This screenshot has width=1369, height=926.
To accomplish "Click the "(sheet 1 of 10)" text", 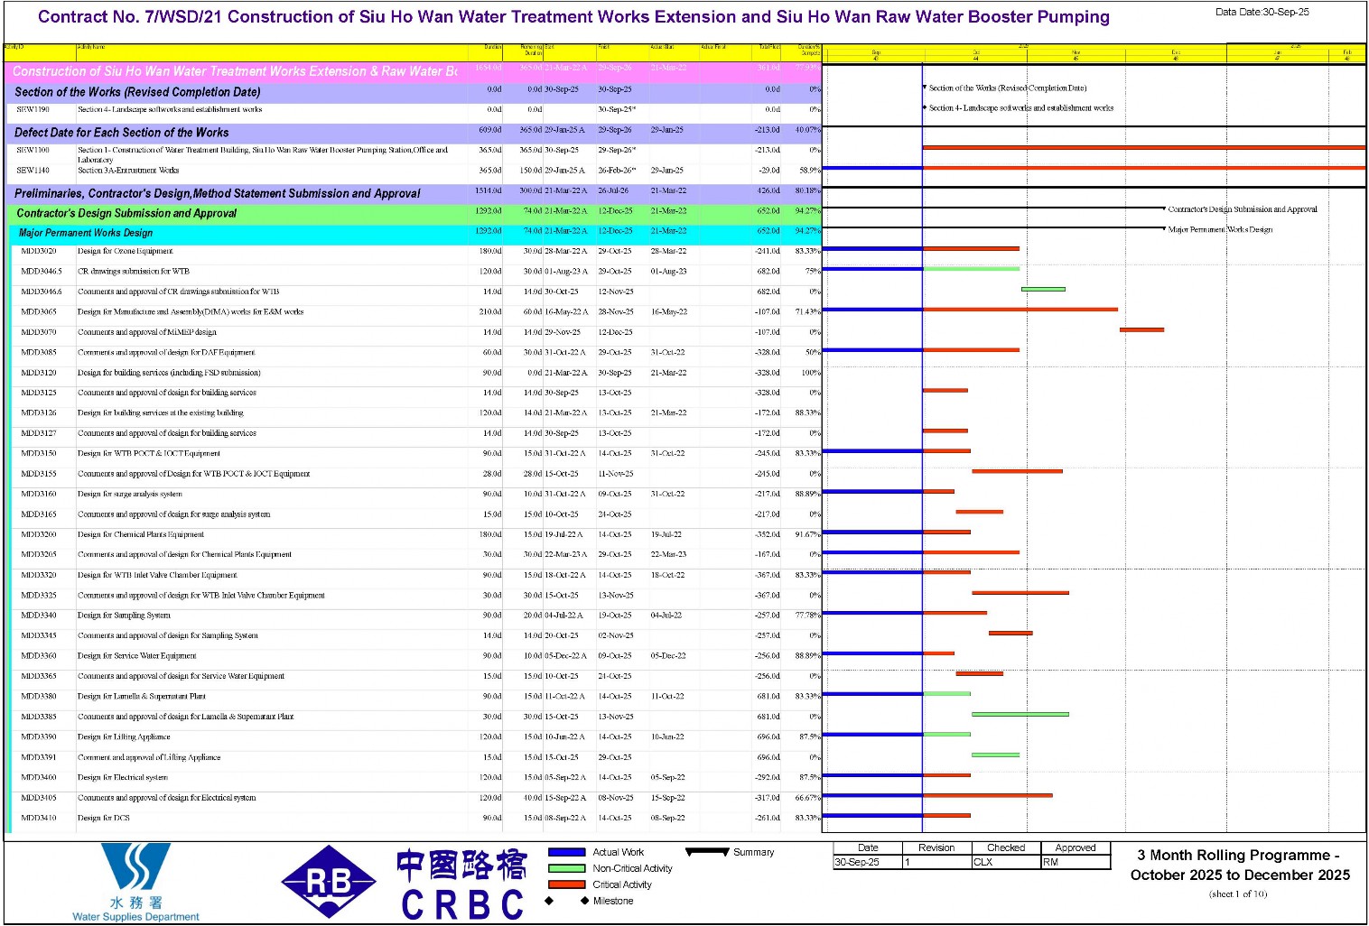I will 1238,894.
